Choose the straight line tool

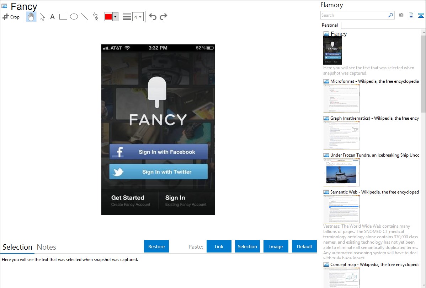click(x=85, y=17)
